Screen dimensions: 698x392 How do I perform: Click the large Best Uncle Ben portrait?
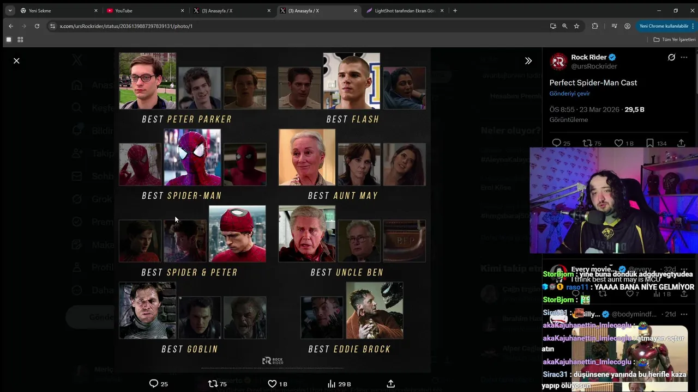tap(307, 234)
